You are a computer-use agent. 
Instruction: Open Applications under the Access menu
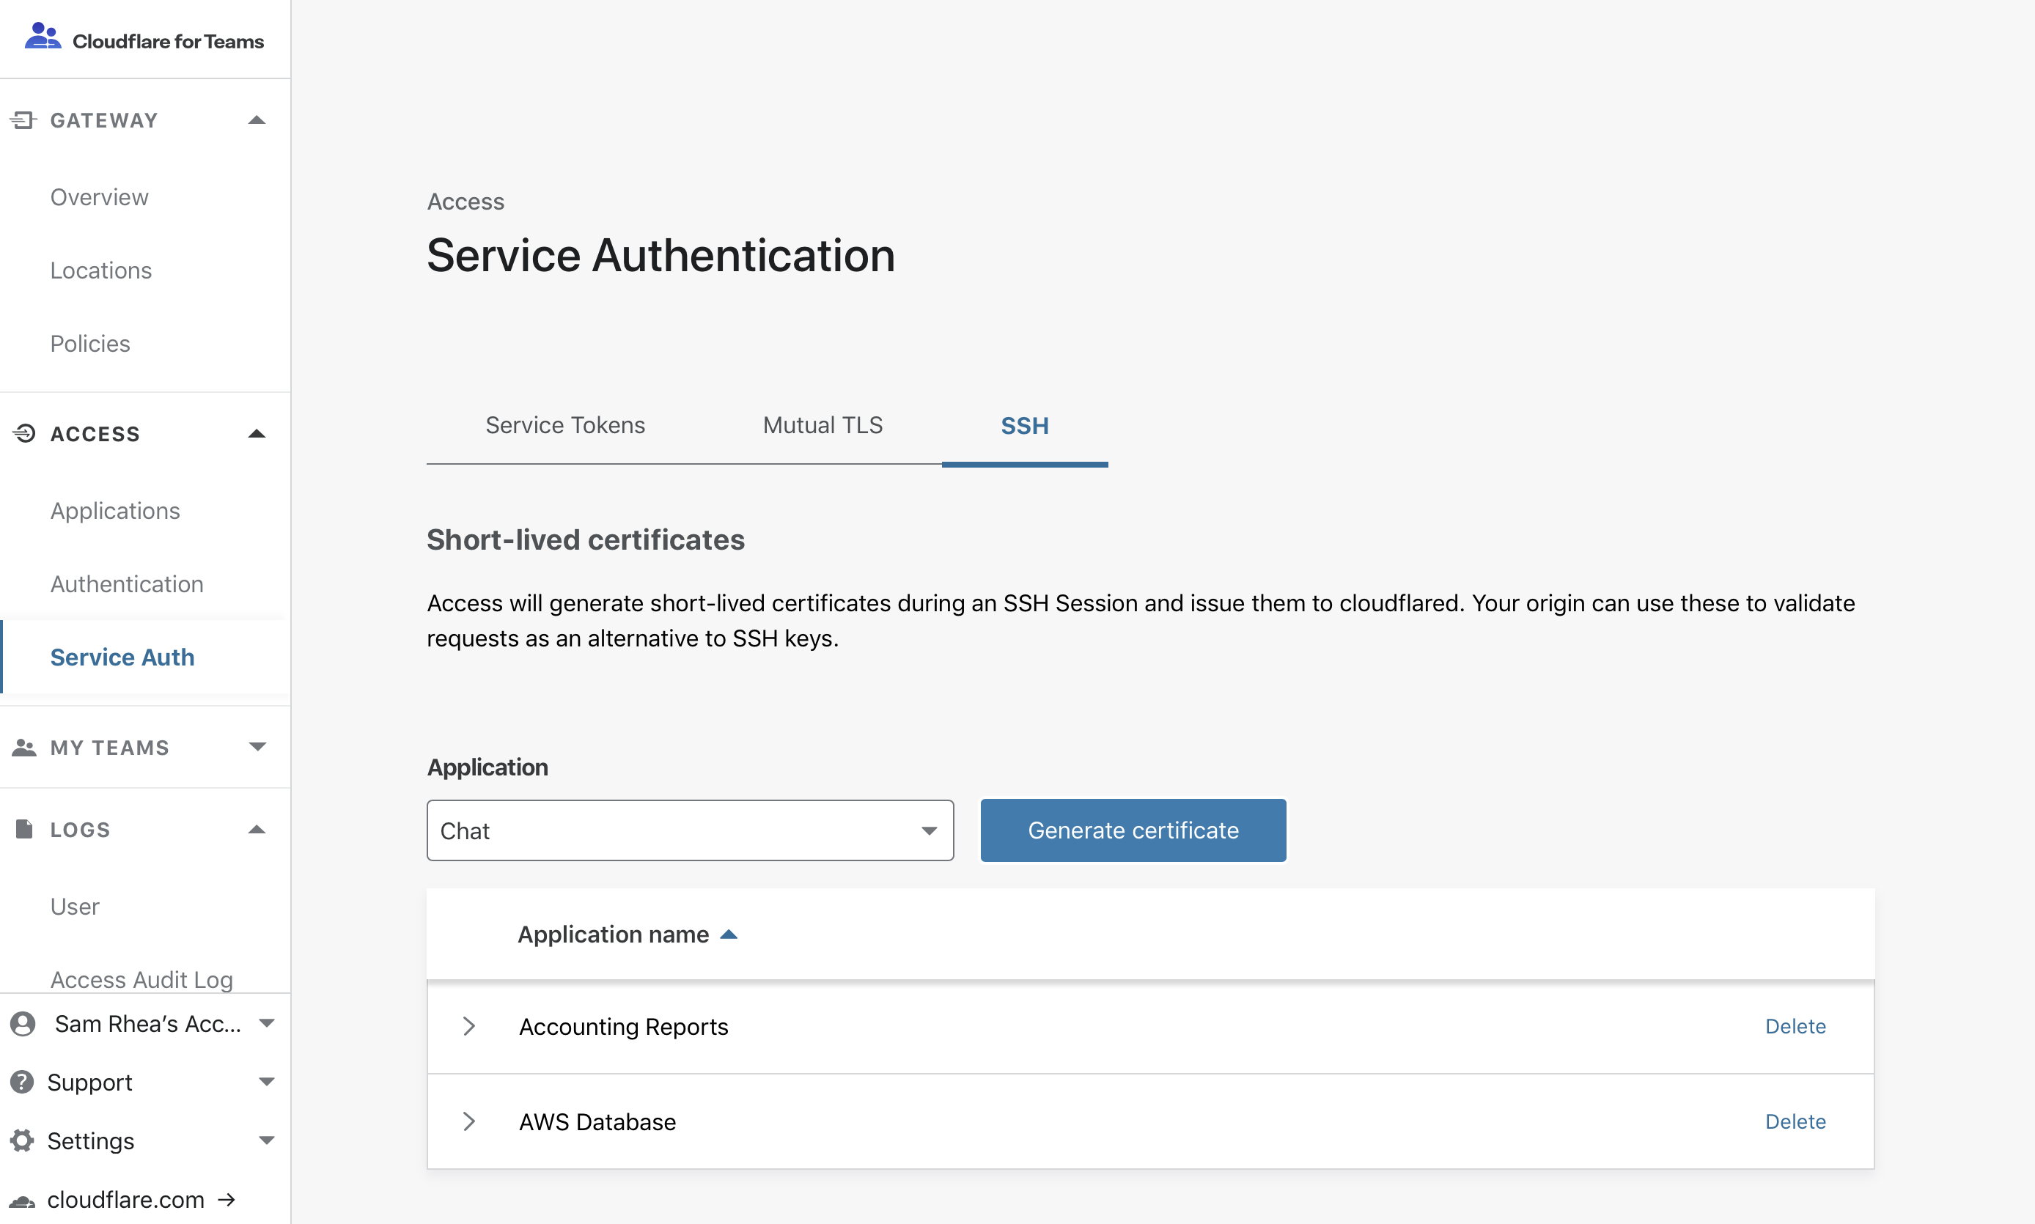tap(114, 511)
